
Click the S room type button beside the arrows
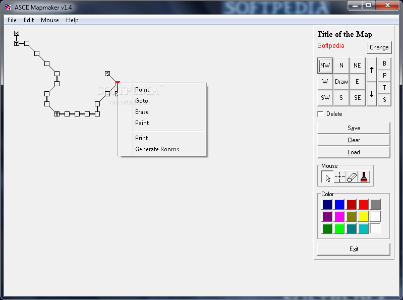point(384,100)
